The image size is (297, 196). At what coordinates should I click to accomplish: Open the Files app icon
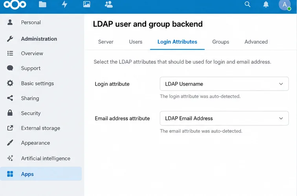coord(42,4)
